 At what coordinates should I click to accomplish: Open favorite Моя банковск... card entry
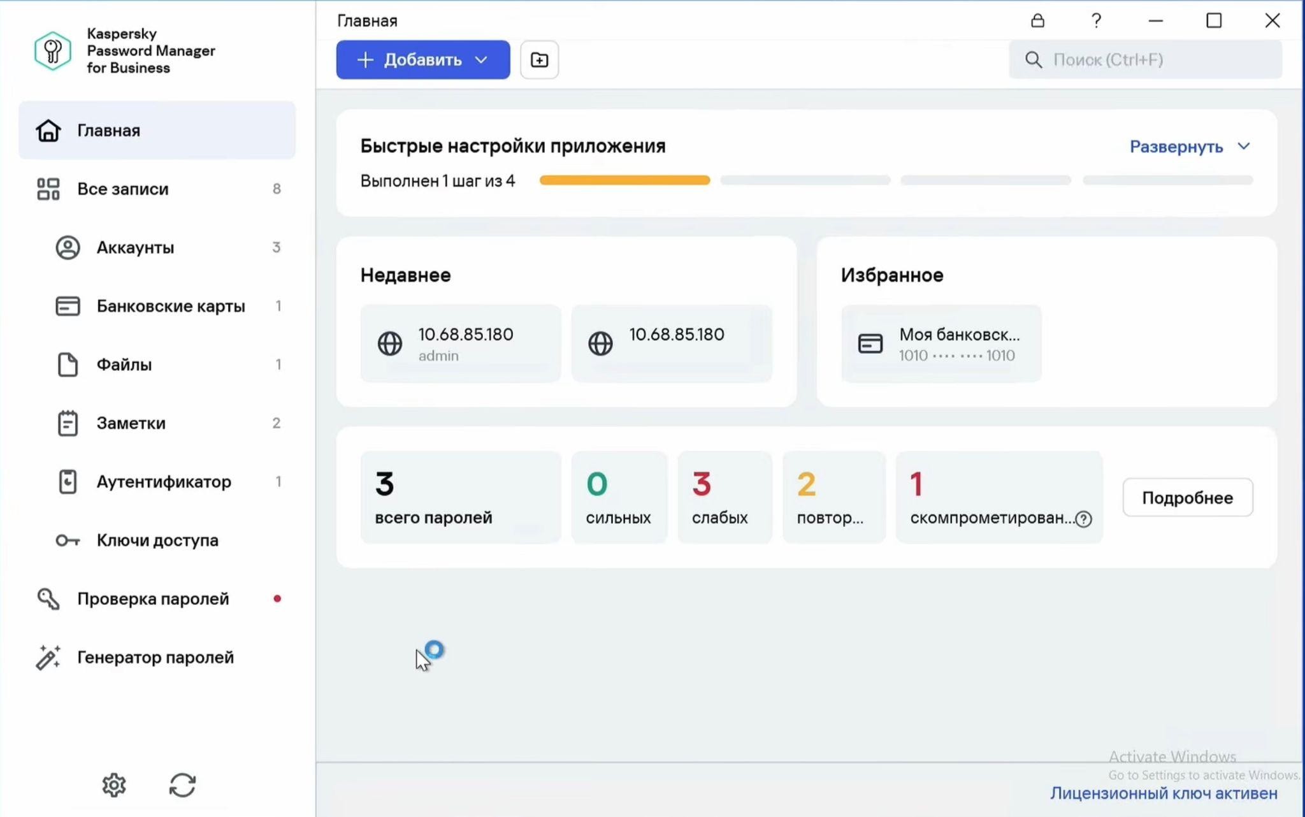(941, 343)
